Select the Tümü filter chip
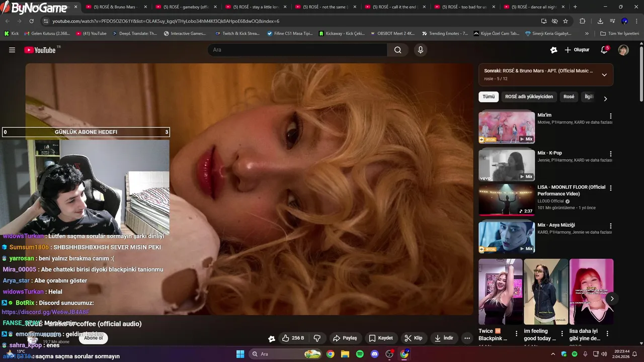Screen dimensions: 644x362 tap(489, 97)
